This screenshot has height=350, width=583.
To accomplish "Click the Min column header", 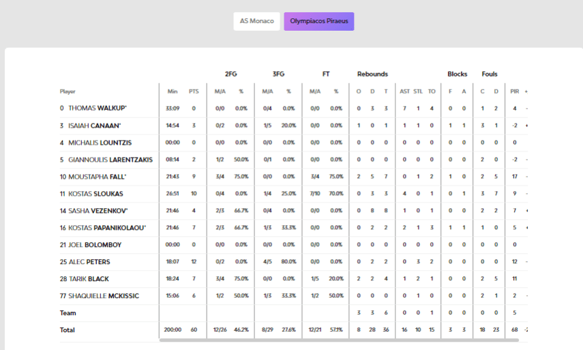I will coord(173,91).
